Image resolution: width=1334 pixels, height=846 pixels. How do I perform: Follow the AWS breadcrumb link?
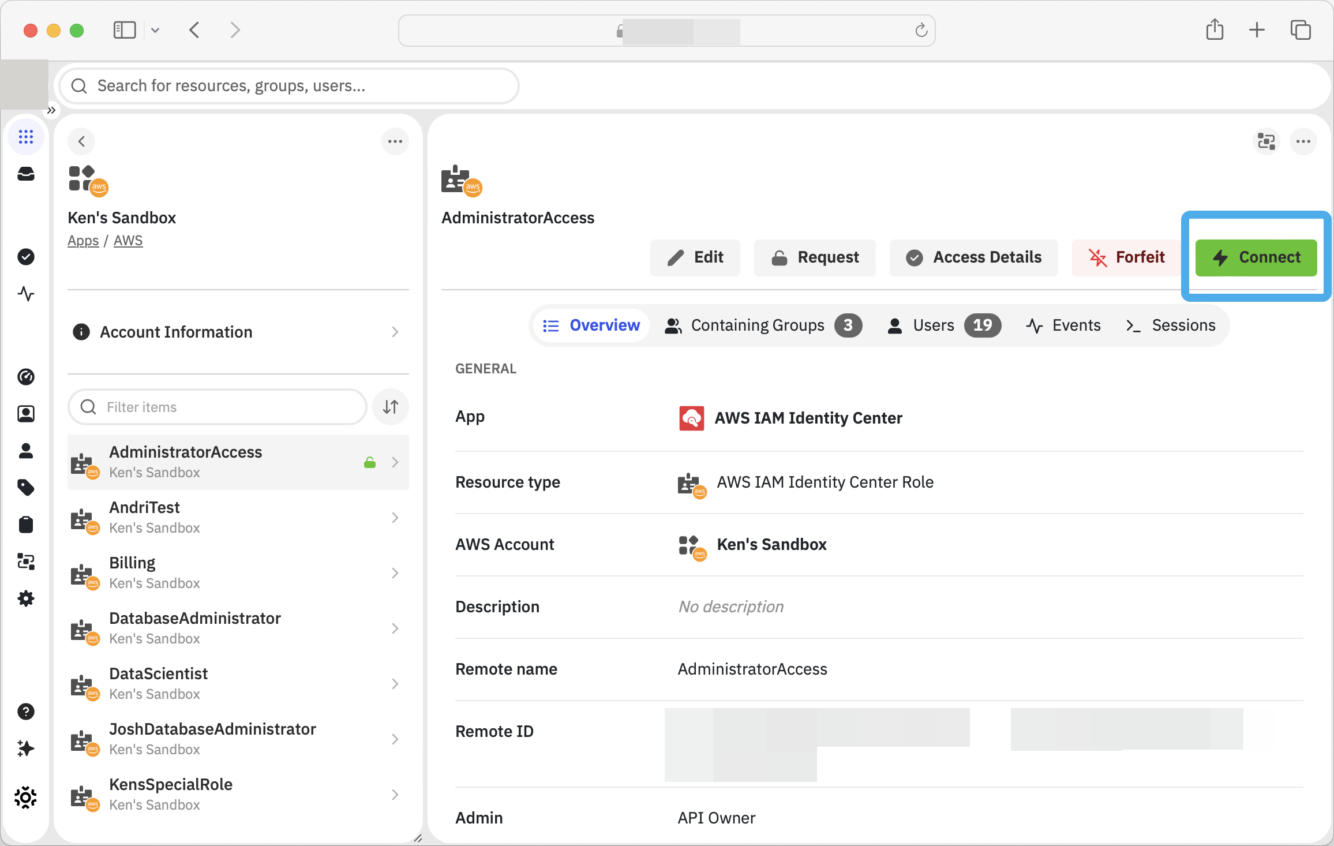point(128,241)
